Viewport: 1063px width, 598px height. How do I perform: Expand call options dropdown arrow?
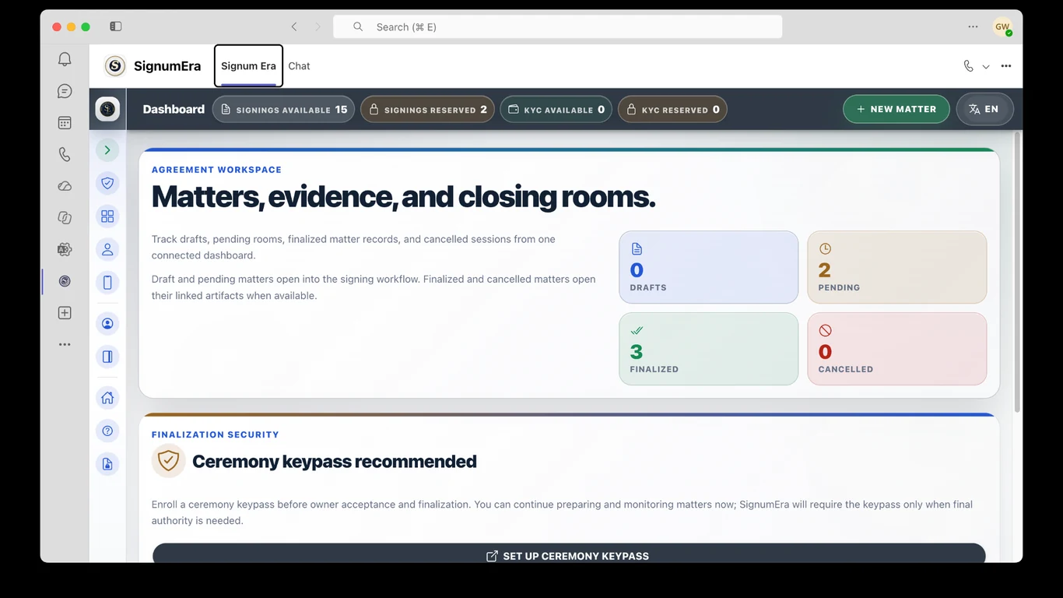tap(986, 67)
